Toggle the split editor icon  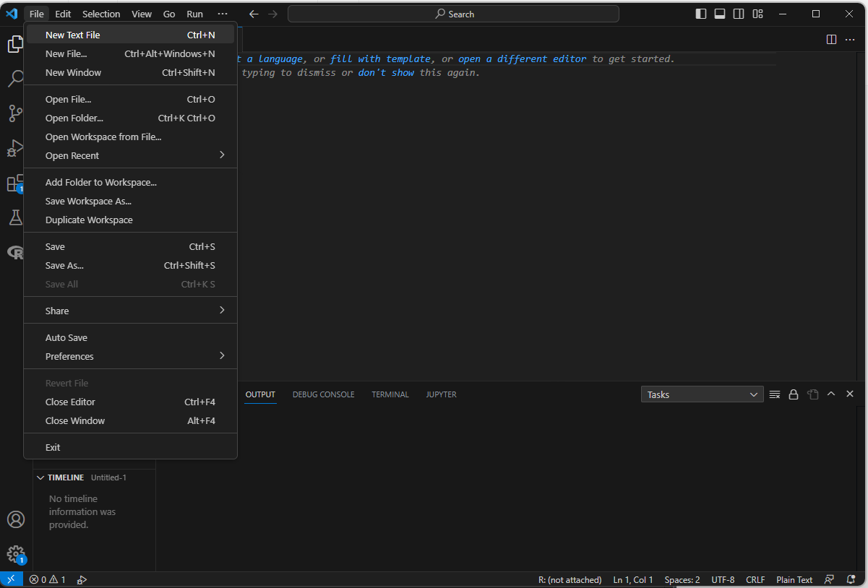(x=831, y=39)
